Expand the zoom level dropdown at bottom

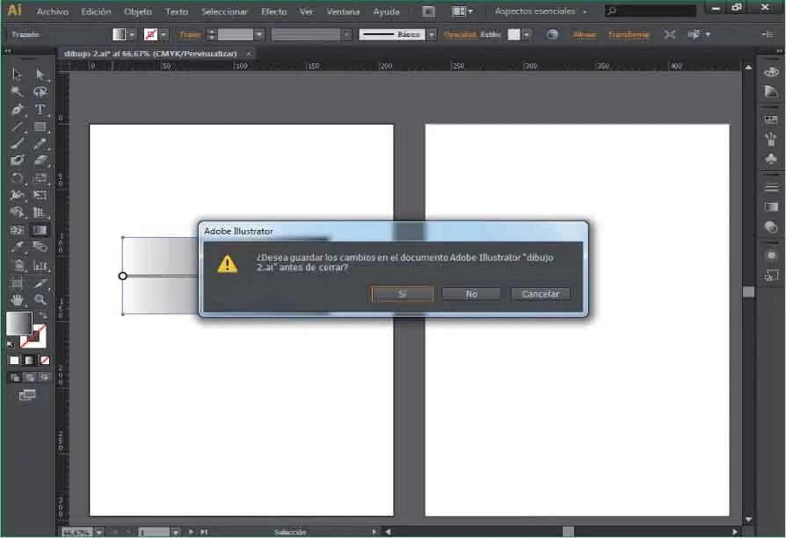point(99,532)
